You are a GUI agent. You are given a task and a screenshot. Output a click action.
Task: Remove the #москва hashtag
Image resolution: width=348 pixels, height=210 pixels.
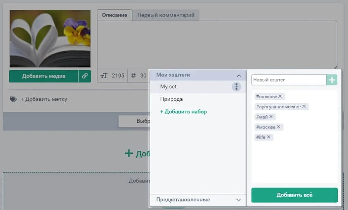coord(278,127)
